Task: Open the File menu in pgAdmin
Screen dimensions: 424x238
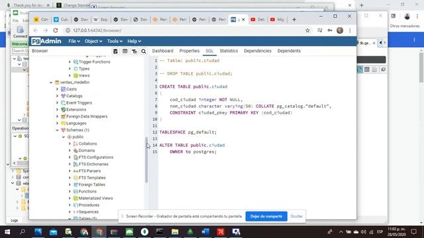Action: [74, 41]
